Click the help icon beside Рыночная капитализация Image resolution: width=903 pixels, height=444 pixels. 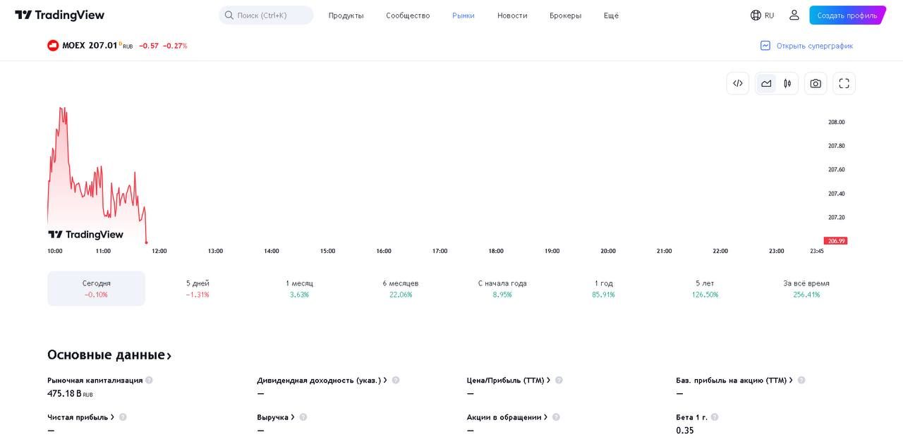pyautogui.click(x=149, y=380)
